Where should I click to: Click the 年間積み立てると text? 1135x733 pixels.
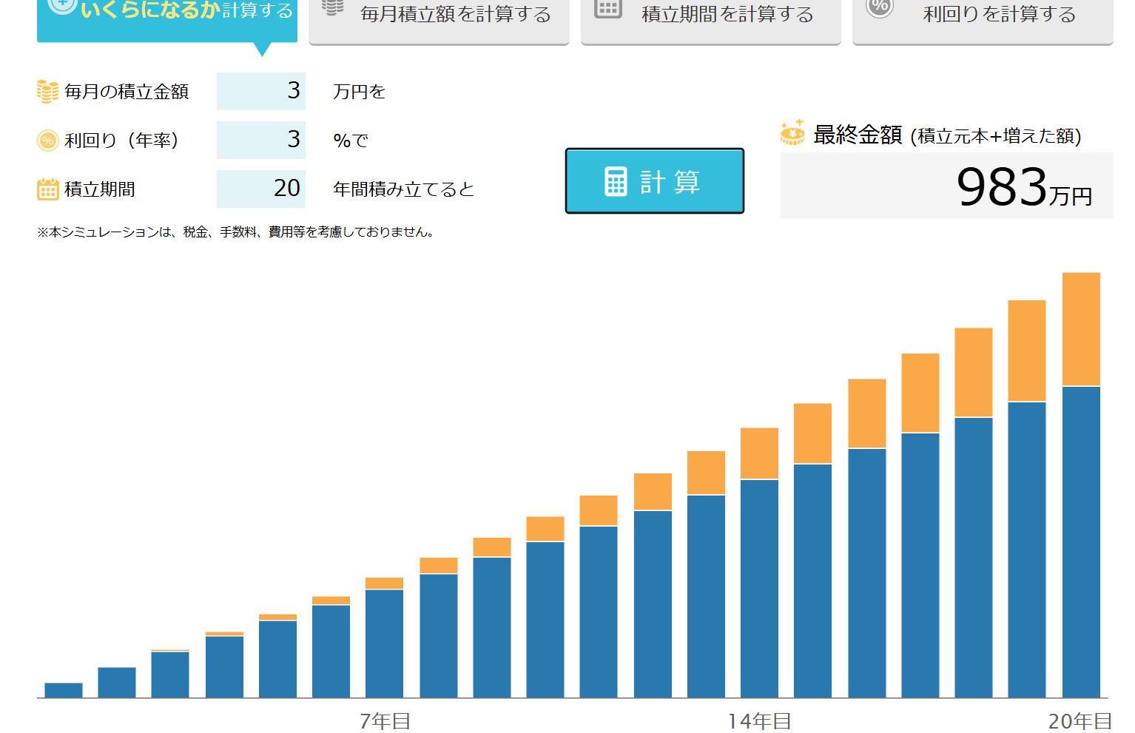click(x=403, y=189)
